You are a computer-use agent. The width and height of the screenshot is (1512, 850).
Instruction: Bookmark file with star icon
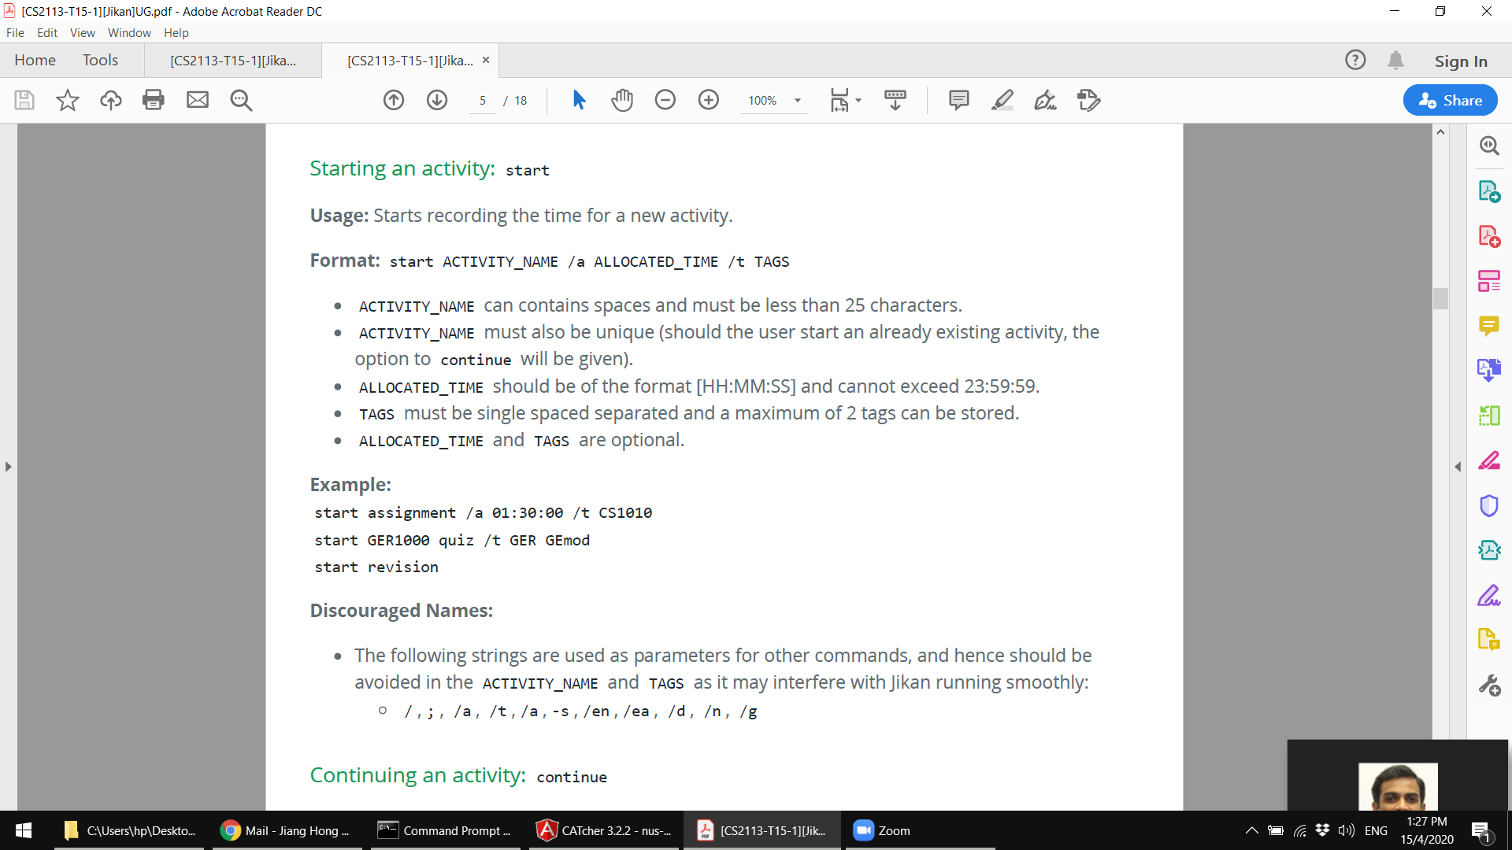(68, 100)
